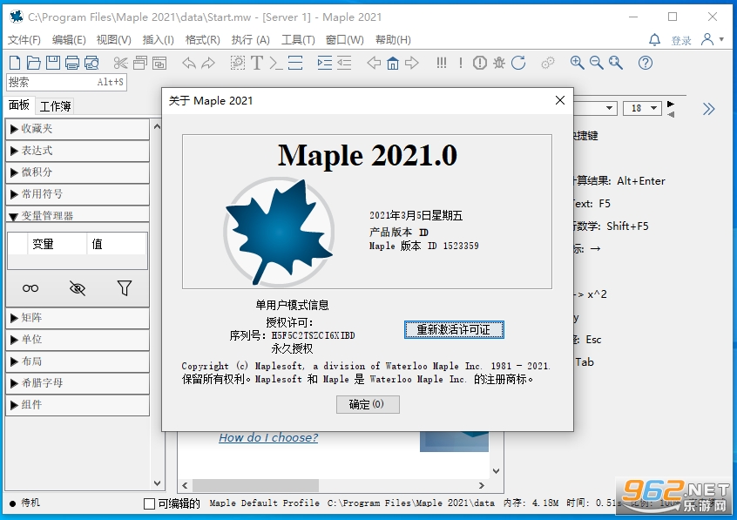This screenshot has height=520, width=737.
Task: Insert text mode T icon
Action: tap(257, 63)
